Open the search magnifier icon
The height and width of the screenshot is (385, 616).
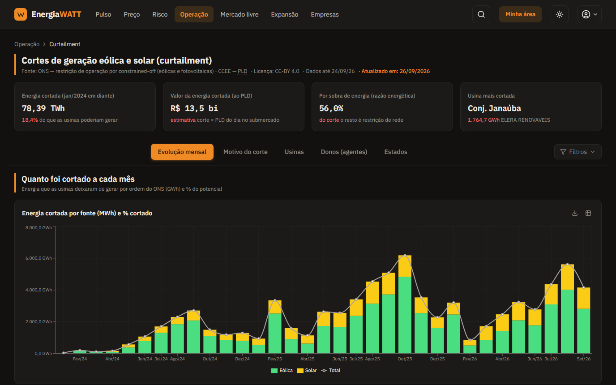[x=481, y=14]
